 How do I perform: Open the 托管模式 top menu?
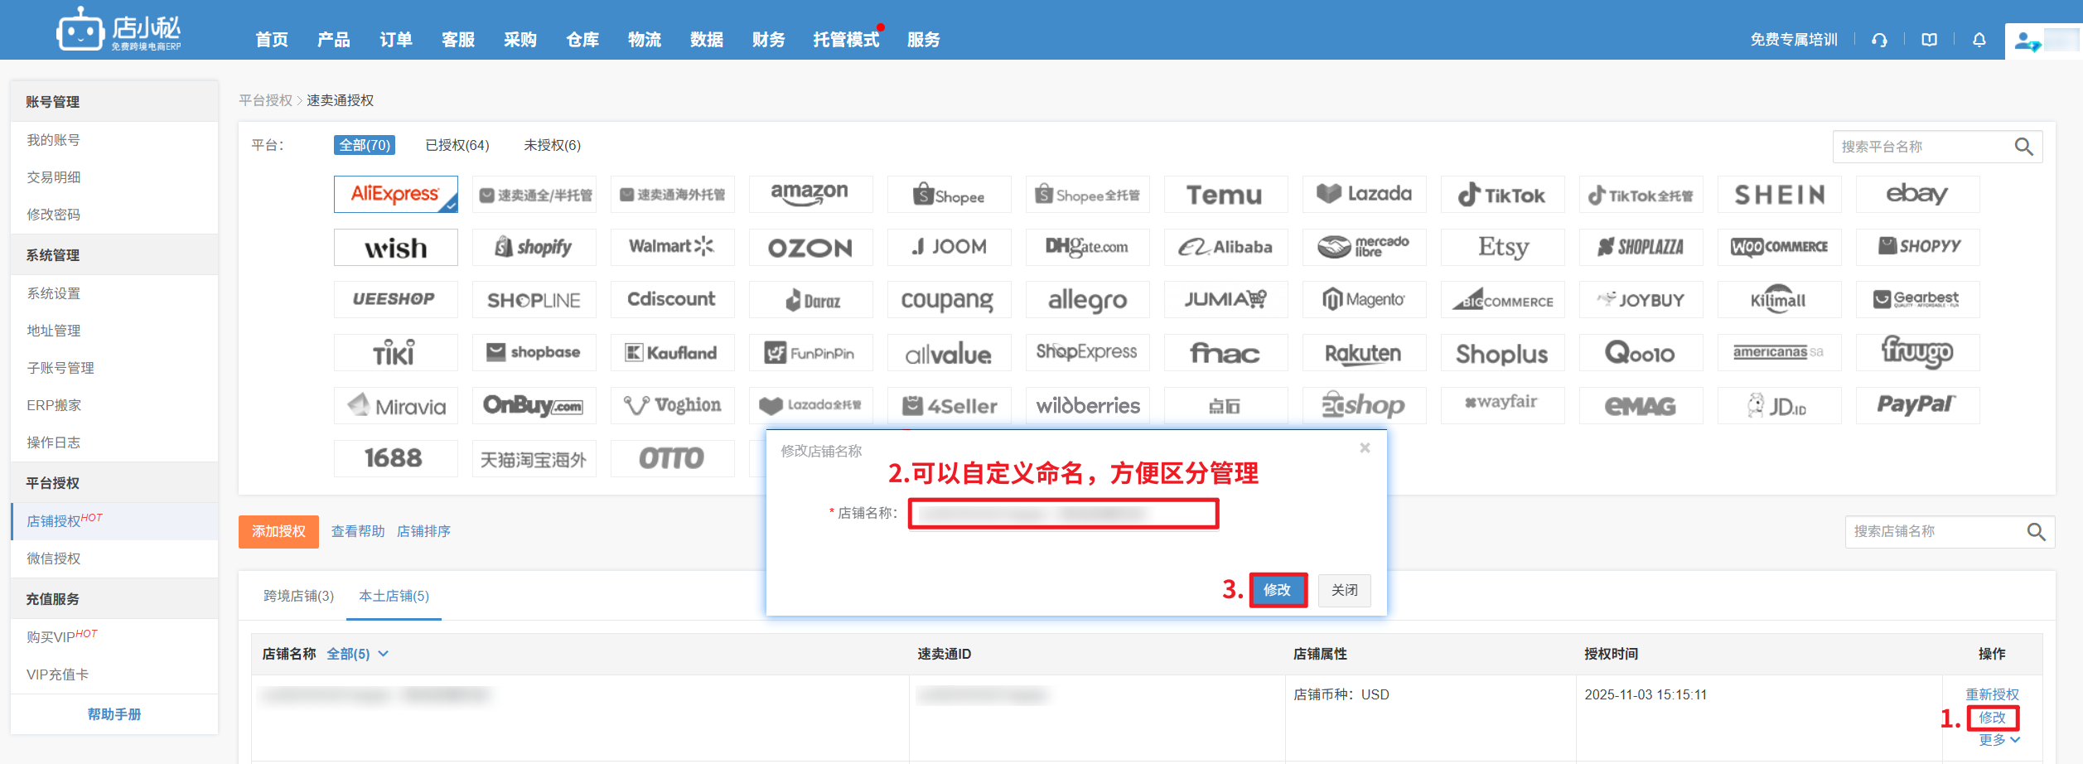(846, 40)
